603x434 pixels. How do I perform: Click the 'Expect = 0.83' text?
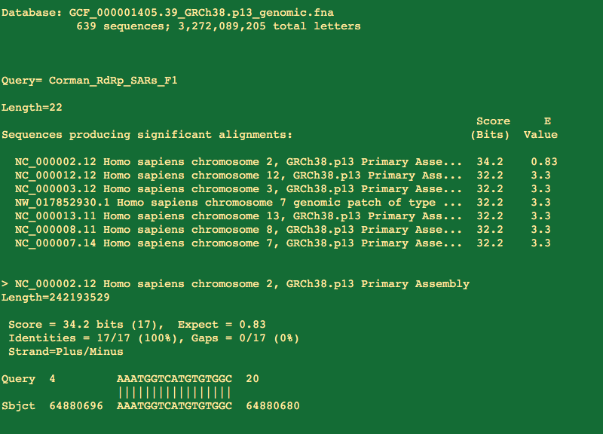pos(222,325)
